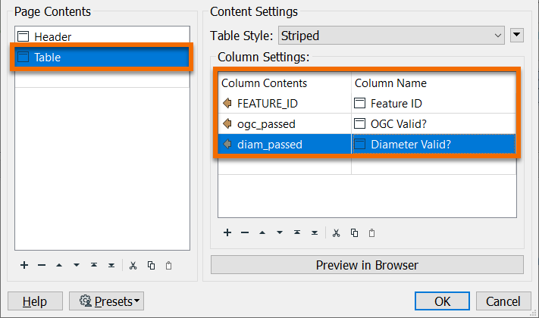Add a new column in Column Settings

[x=227, y=233]
